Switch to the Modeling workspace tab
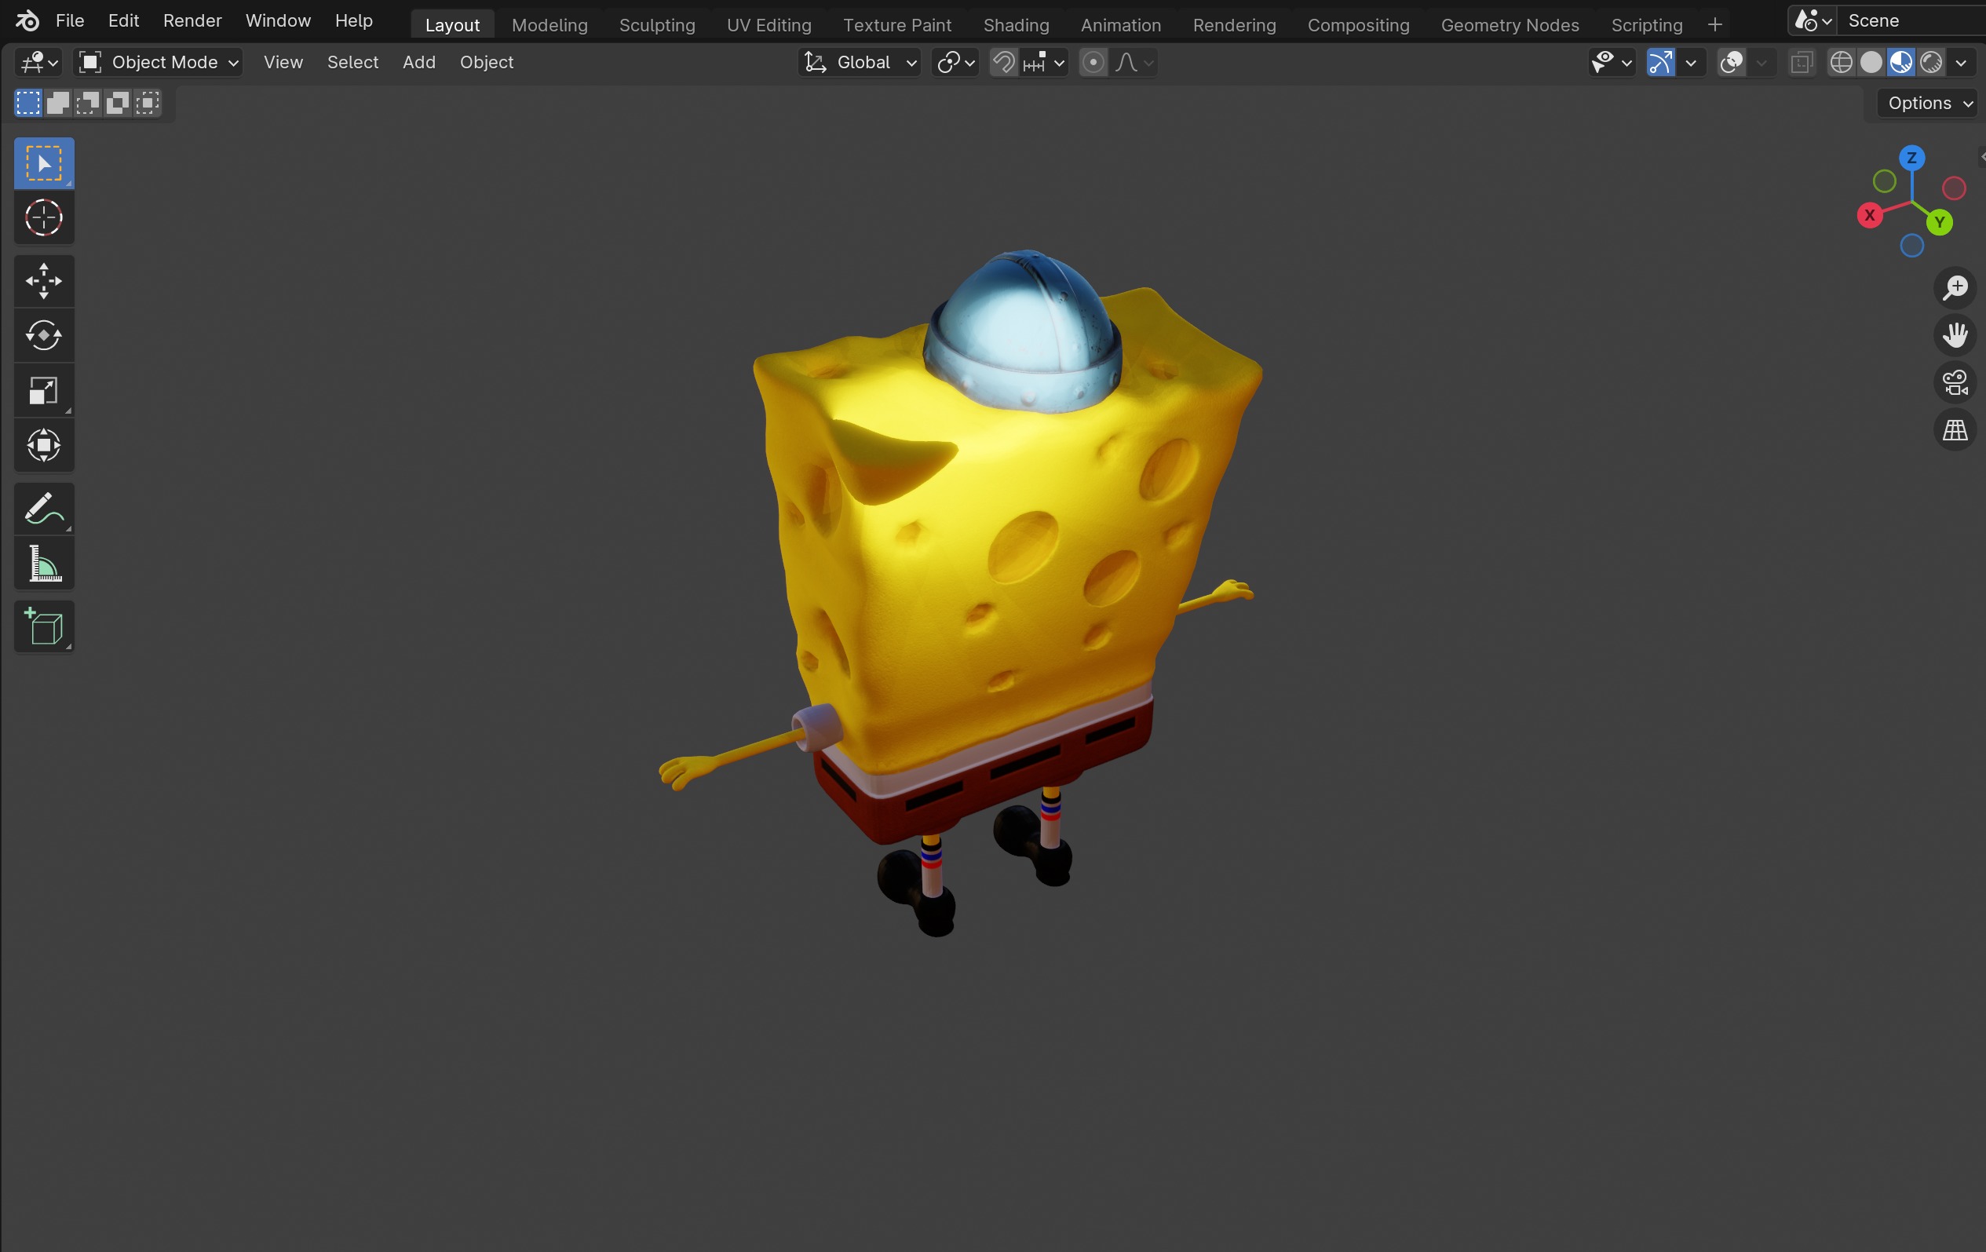Image resolution: width=1986 pixels, height=1252 pixels. 550,25
